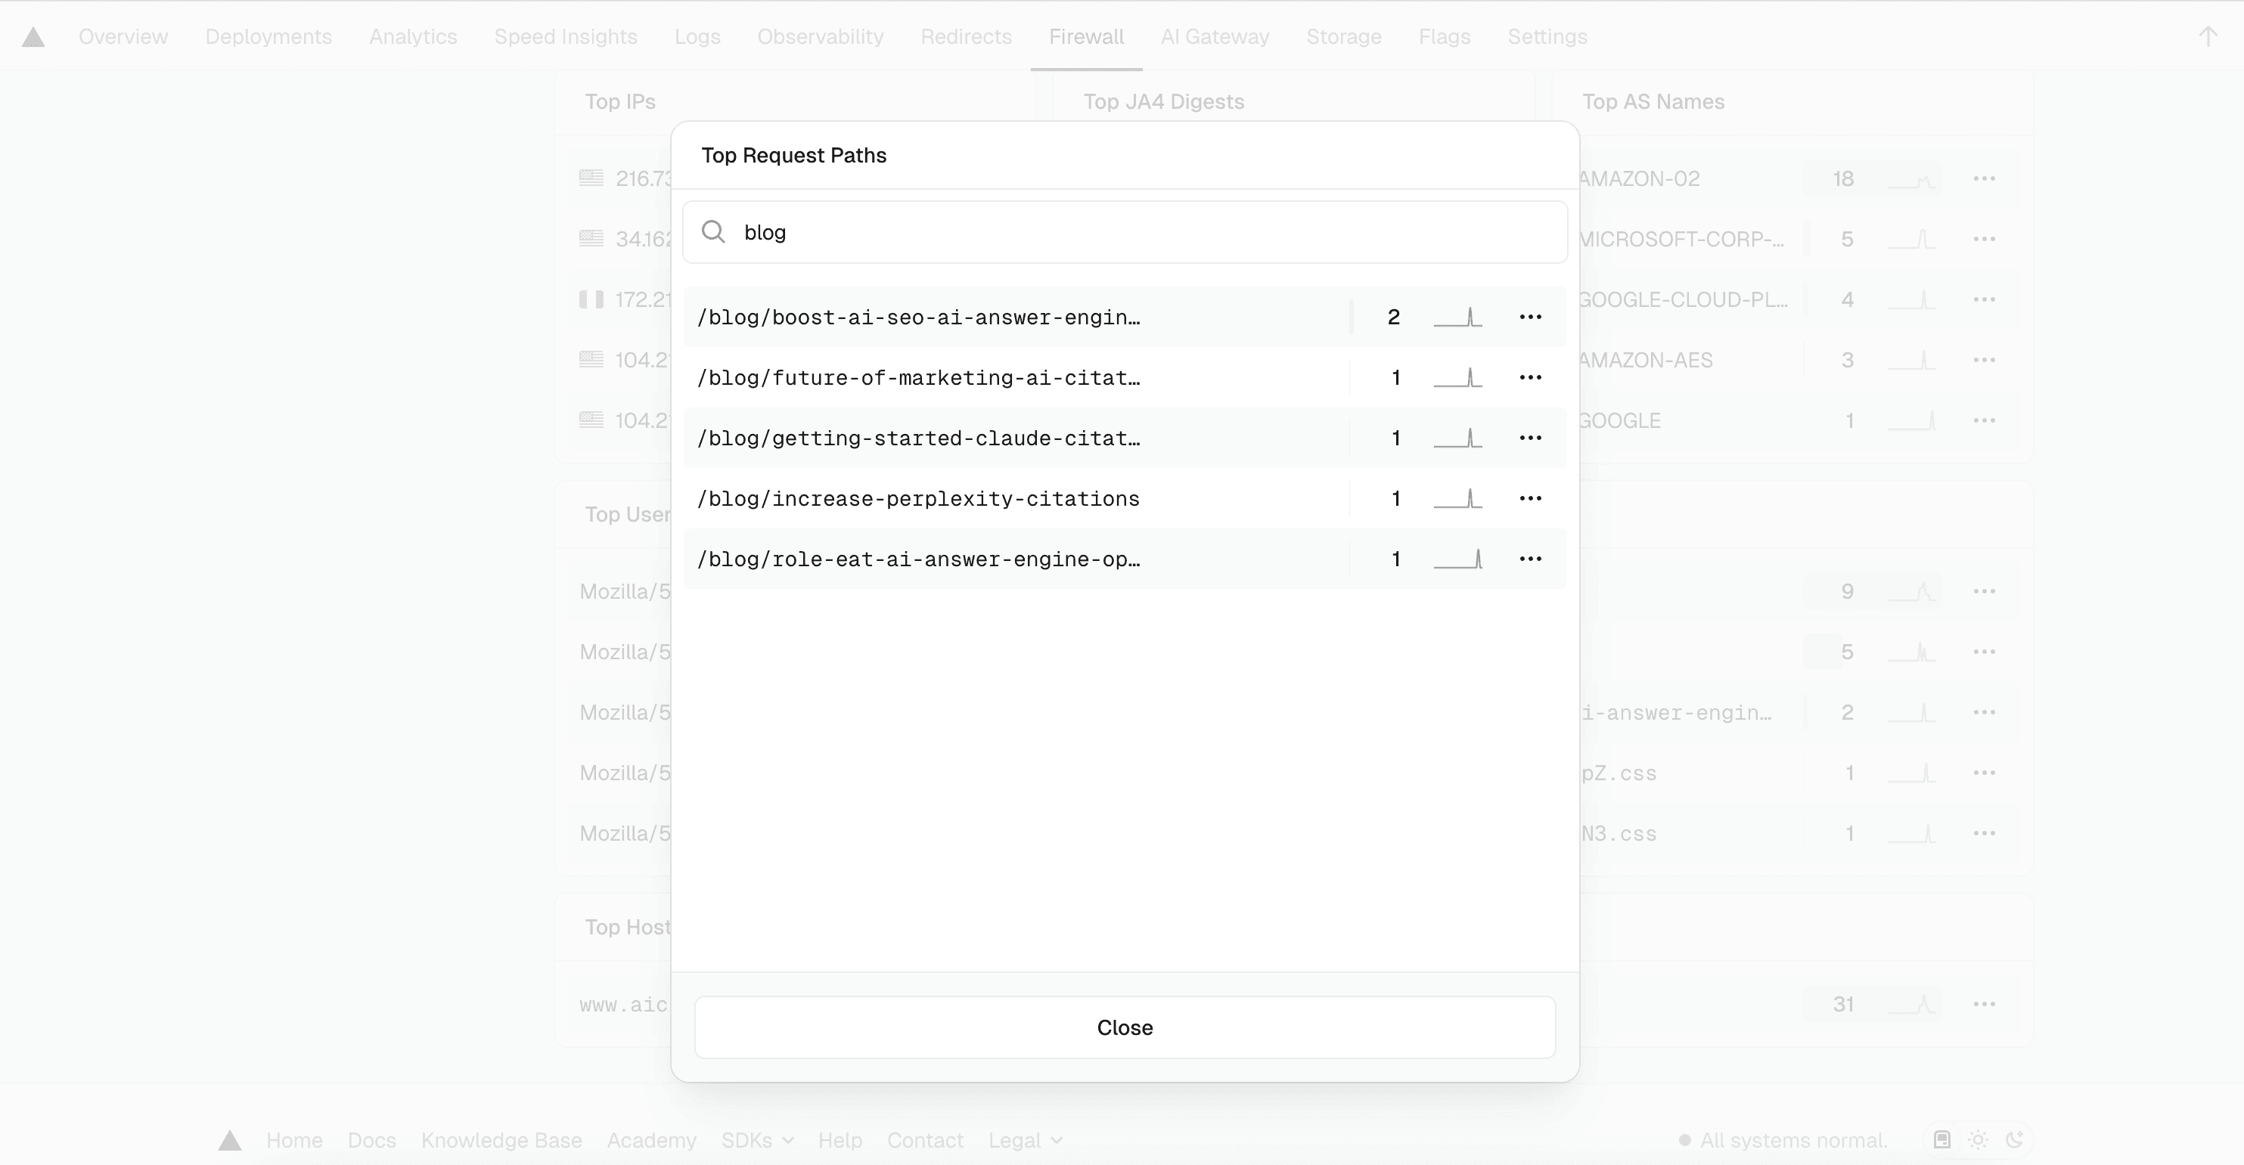Screen dimensions: 2244x1165
Task: Click the Vercel triangle logo in header
Action: 33,36
